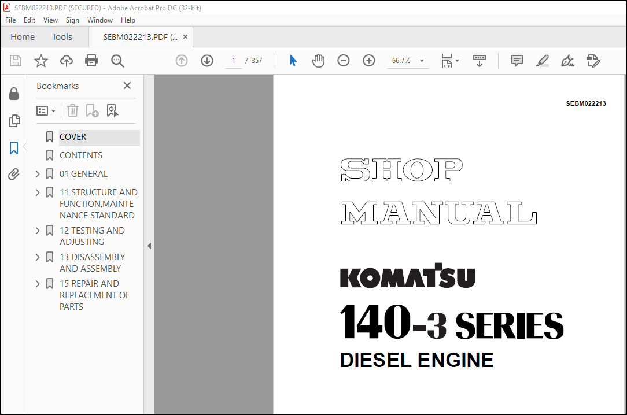Select 11 STRUCTURE AND FUNCTION bookmark label

tap(98, 203)
